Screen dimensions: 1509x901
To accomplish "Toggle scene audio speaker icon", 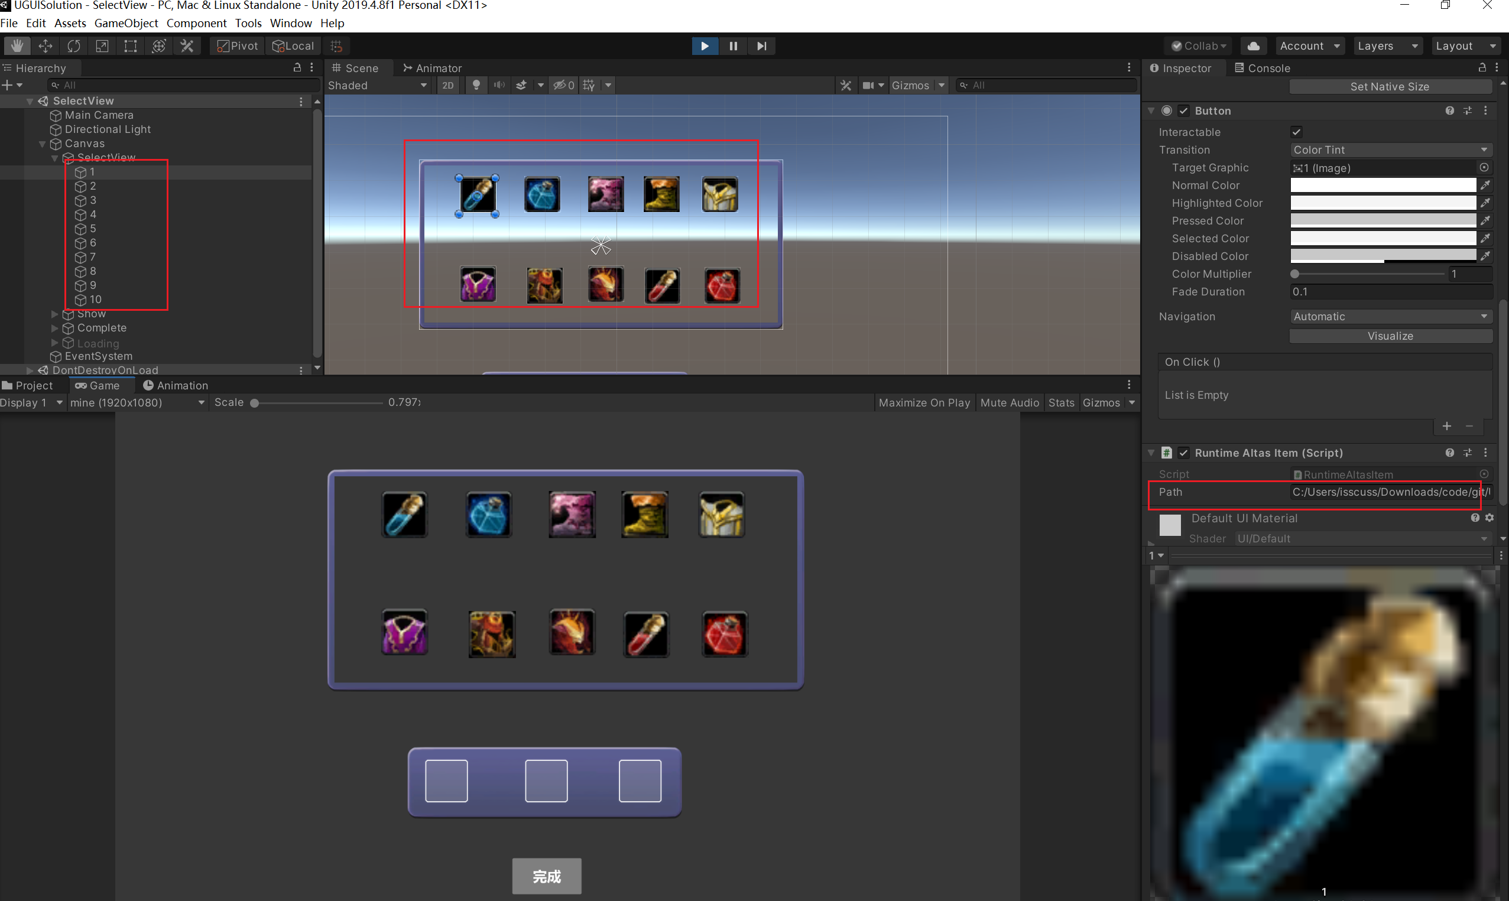I will point(498,86).
